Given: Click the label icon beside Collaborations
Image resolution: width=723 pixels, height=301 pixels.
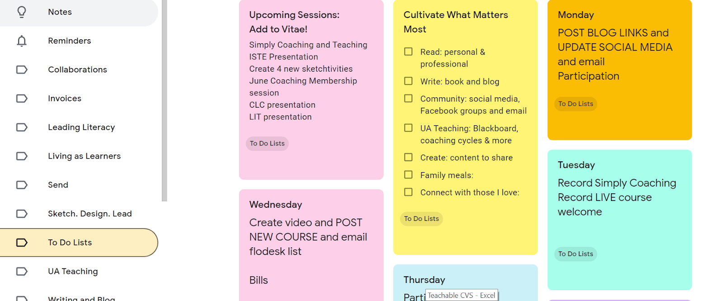Looking at the screenshot, I should pyautogui.click(x=21, y=69).
